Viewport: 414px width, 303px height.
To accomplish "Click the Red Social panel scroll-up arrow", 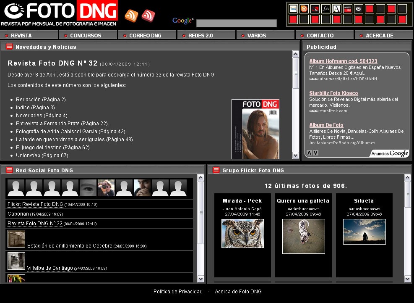I will click(200, 178).
